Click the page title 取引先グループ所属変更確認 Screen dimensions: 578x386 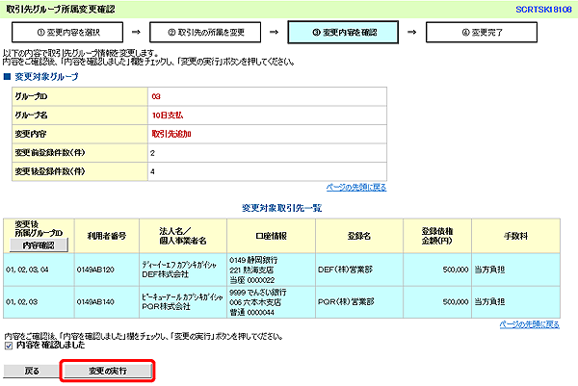coord(61,10)
